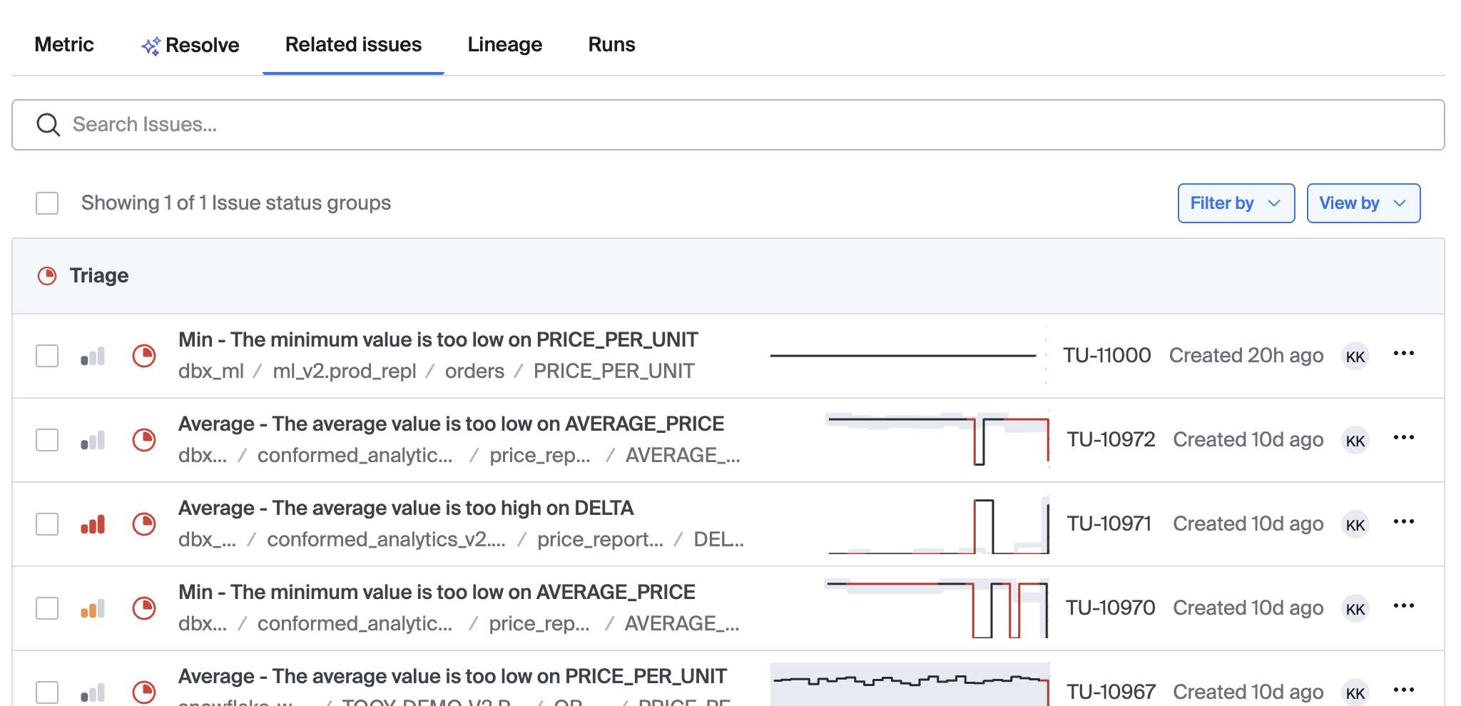Toggle the select-all issues checkbox
Screen dimensions: 1461x706
[x=47, y=203]
